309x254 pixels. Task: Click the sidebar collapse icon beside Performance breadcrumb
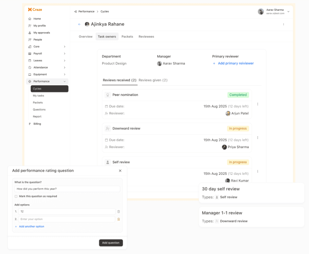[75, 11]
